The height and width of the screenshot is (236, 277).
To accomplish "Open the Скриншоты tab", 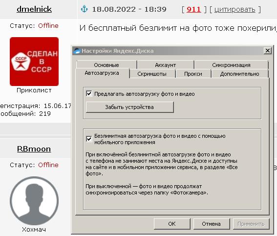I will coord(152,74).
